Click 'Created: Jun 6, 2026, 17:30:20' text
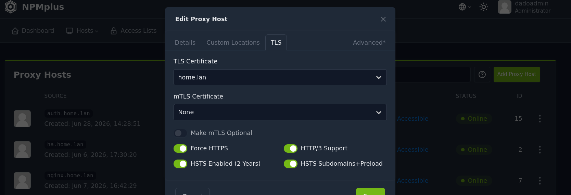This screenshot has height=195, width=571. click(x=90, y=155)
